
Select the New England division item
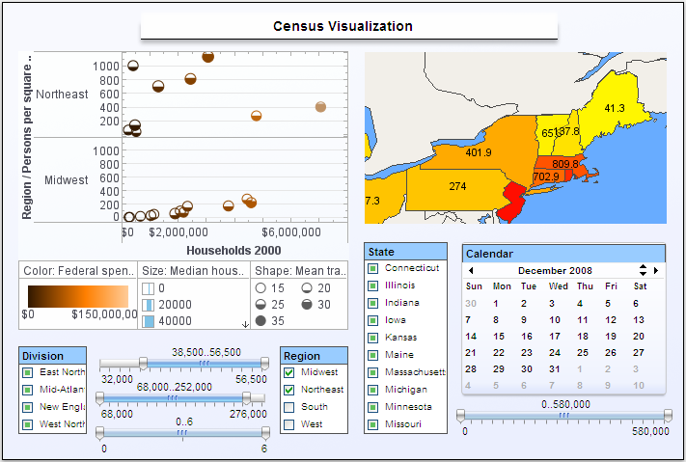click(28, 407)
